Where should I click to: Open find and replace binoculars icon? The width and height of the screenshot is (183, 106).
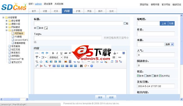(x=81, y=66)
